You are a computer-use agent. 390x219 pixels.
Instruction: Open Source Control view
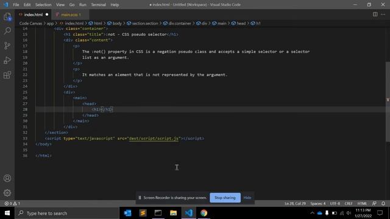click(x=7, y=46)
